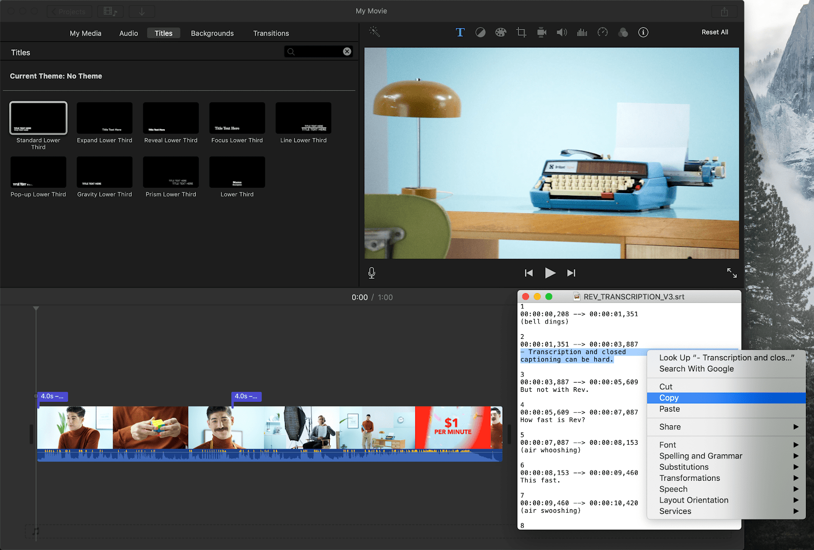
Task: Open noise reduction and equalizer tool
Action: [x=582, y=32]
